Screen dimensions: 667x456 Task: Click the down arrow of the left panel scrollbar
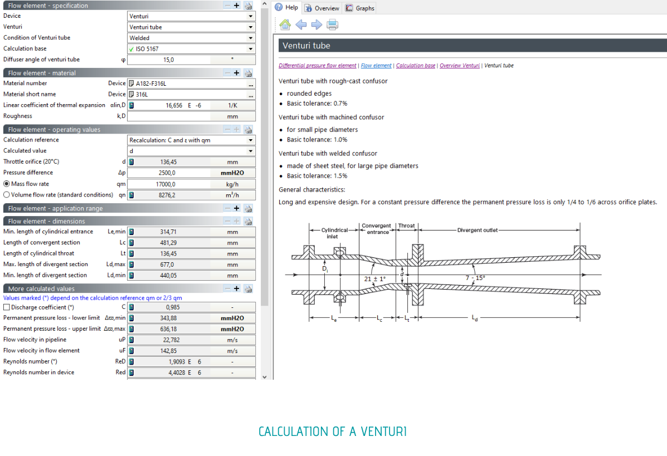[x=265, y=376]
